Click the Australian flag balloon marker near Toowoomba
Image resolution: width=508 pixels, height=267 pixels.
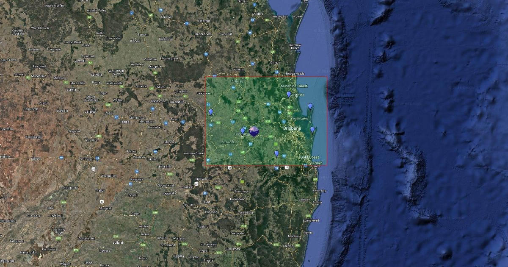click(x=254, y=131)
